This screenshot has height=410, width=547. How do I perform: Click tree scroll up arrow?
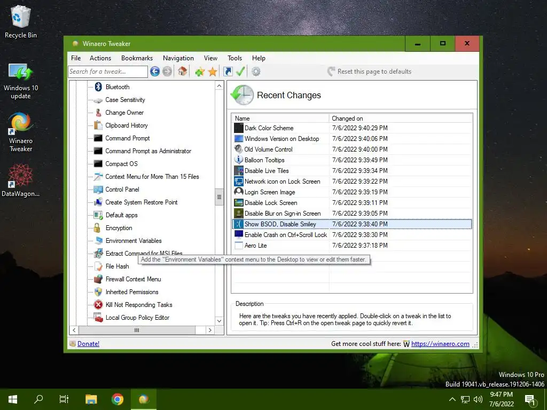point(219,86)
